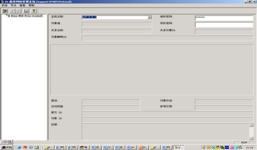Click the blue list icon below the tree

click(x=9, y=142)
